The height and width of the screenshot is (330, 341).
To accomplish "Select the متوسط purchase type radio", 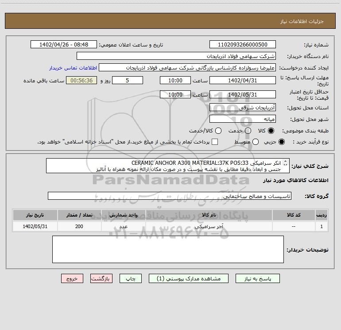I will (x=256, y=142).
